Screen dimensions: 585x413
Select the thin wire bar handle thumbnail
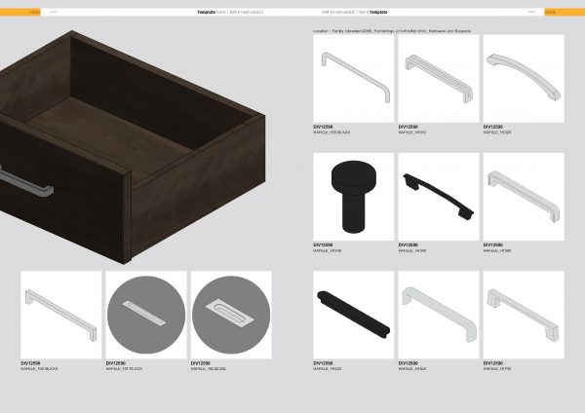point(353,78)
